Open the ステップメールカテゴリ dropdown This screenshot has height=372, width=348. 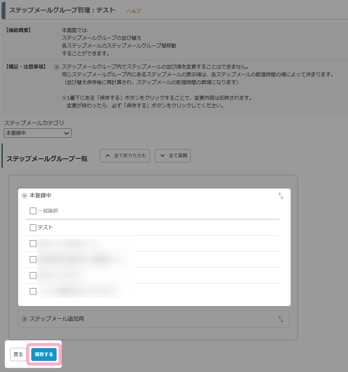click(38, 133)
